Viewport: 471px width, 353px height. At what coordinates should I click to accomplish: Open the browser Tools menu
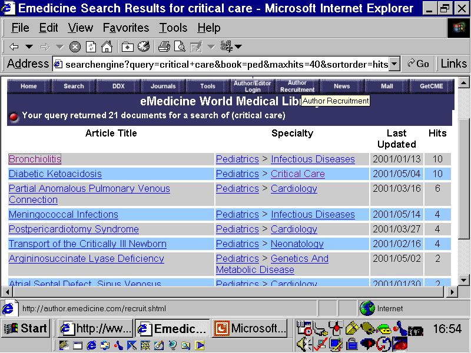(173, 28)
